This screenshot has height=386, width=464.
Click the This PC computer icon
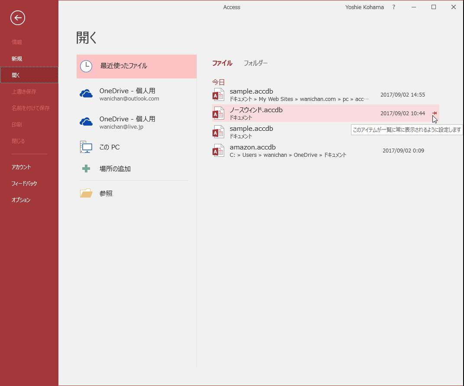86,147
